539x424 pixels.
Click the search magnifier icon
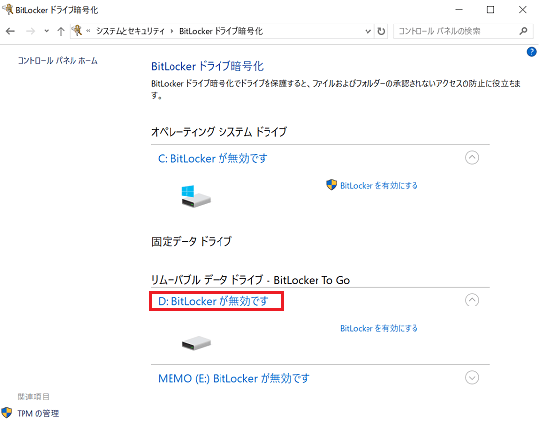pyautogui.click(x=523, y=31)
